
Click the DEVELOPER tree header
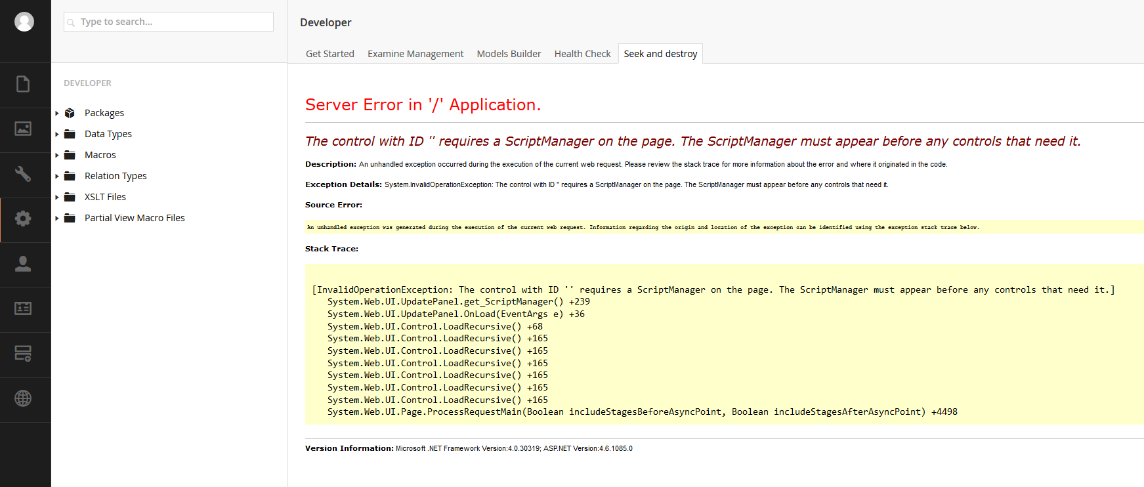(87, 83)
